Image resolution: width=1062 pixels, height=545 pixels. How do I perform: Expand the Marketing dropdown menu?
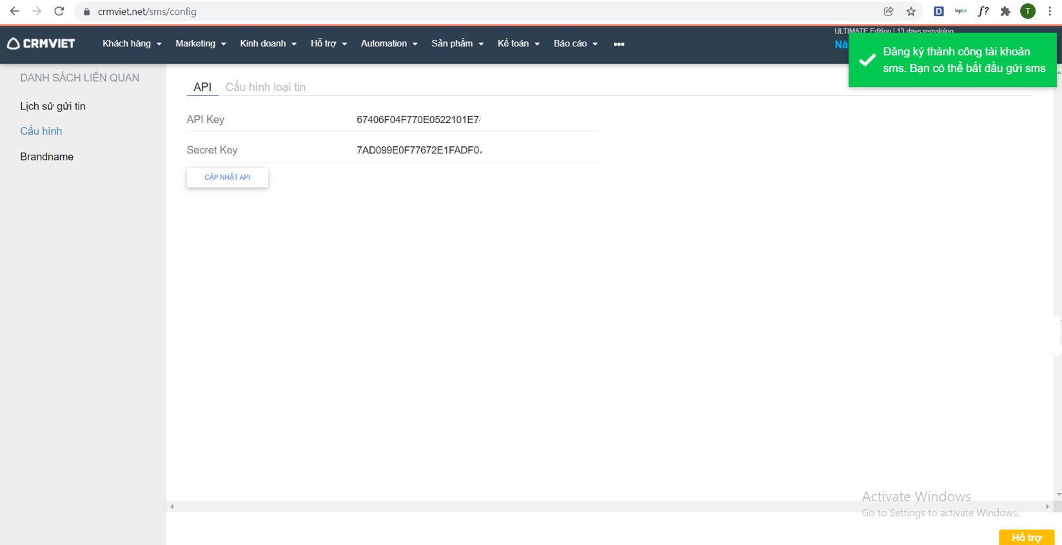click(201, 44)
